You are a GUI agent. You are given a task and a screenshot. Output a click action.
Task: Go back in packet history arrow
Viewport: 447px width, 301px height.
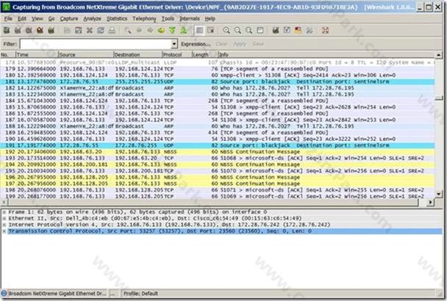pos(139,30)
